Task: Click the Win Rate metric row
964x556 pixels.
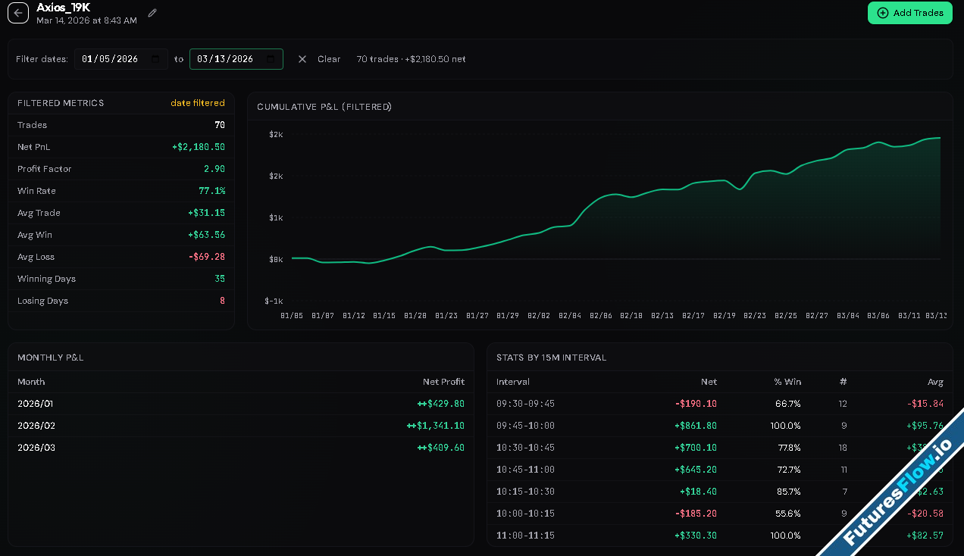Action: pos(121,191)
